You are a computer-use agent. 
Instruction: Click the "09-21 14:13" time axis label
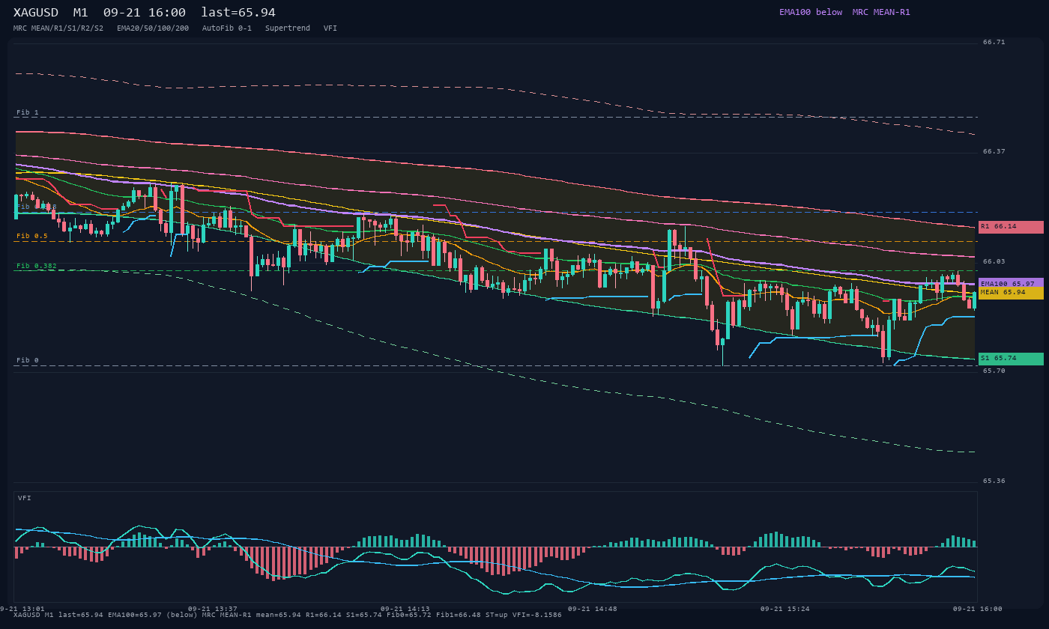pyautogui.click(x=405, y=609)
